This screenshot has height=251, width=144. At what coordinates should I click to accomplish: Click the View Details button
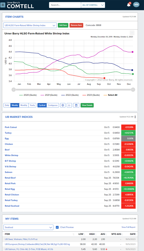[x=87, y=105]
